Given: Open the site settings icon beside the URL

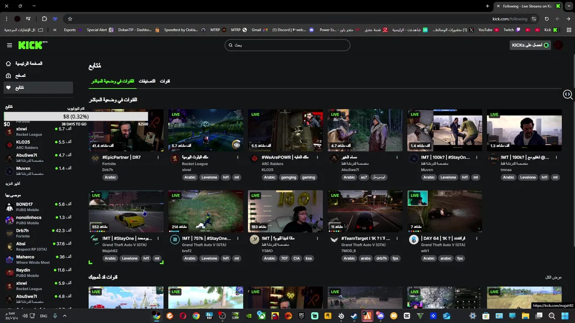Looking at the screenshot, I should click(534, 19).
